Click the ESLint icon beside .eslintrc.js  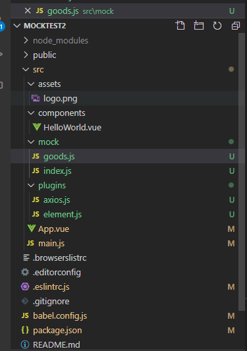25,286
